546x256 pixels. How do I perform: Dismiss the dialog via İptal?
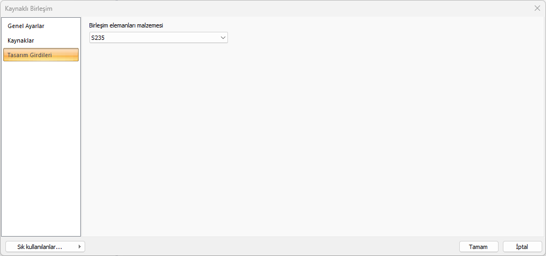[522, 246]
